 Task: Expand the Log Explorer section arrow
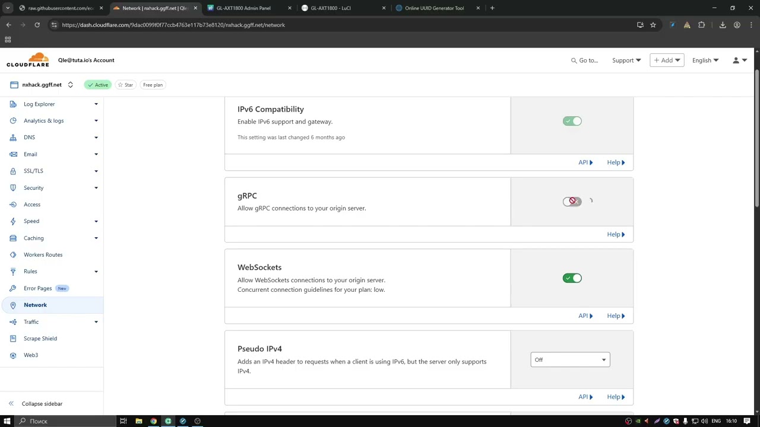[x=96, y=104]
